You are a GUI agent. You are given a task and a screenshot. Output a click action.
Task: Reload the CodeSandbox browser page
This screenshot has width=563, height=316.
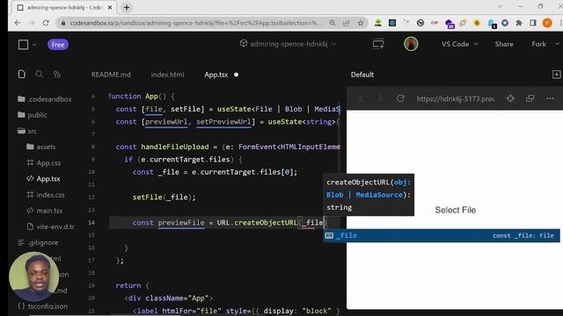pos(46,23)
